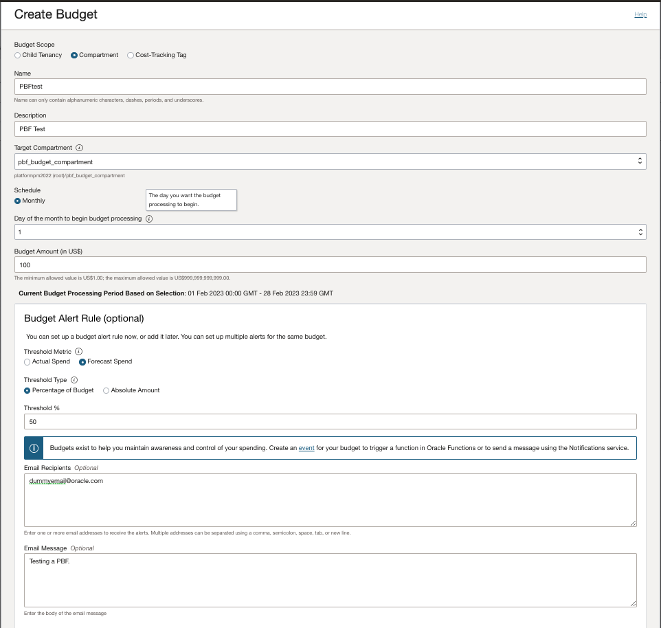Viewport: 661px width, 628px height.
Task: Click the resize grip on Email Message box
Action: click(x=634, y=604)
